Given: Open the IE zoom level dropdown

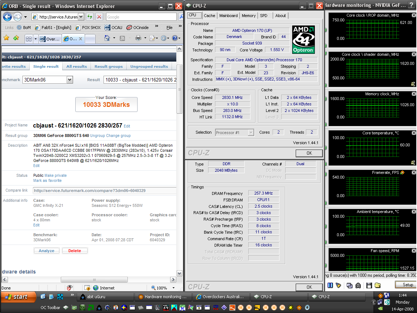Looking at the screenshot, I should (x=174, y=288).
